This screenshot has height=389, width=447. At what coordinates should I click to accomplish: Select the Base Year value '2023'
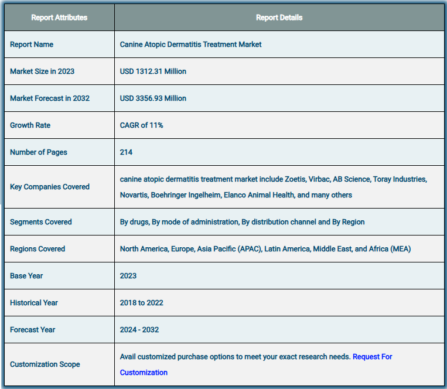128,276
